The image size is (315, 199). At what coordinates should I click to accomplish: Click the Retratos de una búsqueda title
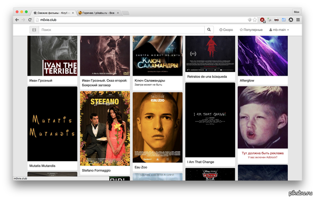pos(207,77)
